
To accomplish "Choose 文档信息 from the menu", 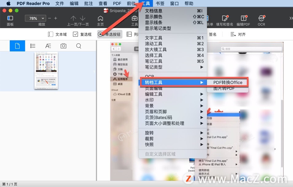I will [173, 11].
